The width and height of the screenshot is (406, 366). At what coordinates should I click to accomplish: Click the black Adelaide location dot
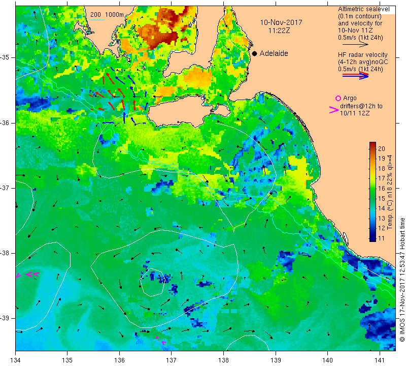coord(255,53)
